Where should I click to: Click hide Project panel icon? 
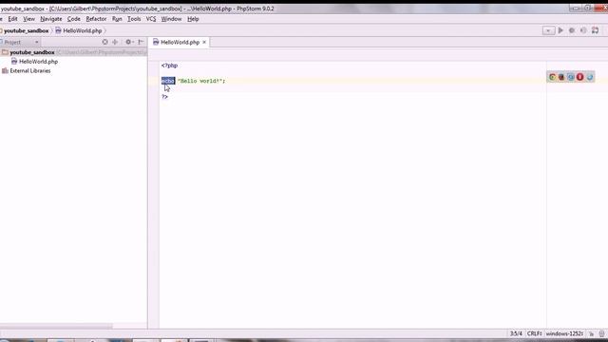(141, 42)
